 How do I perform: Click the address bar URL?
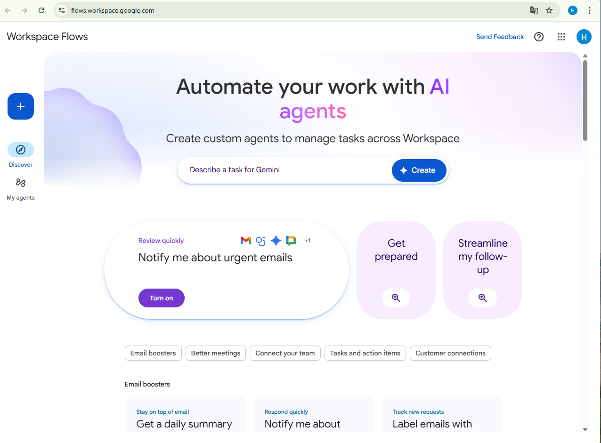pyautogui.click(x=113, y=10)
